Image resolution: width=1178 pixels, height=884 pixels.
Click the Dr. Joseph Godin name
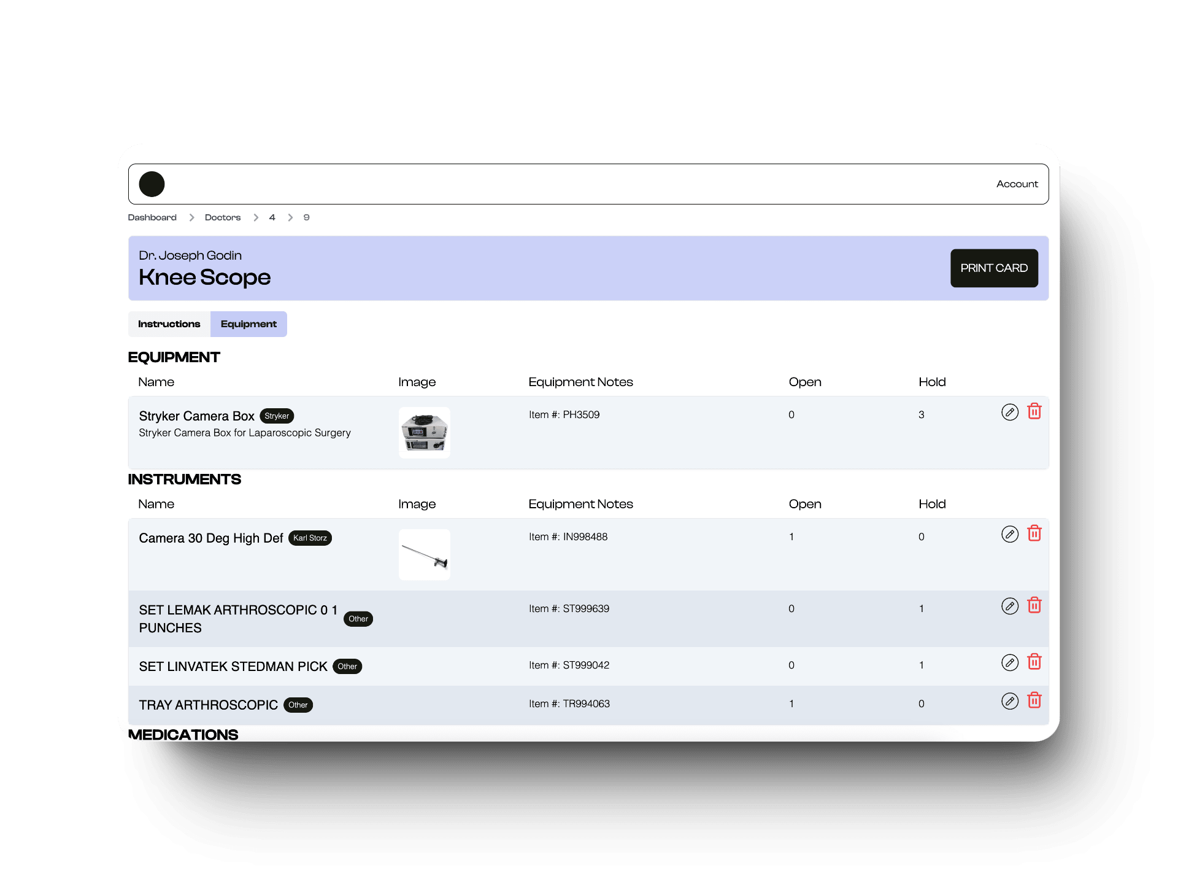pos(190,255)
